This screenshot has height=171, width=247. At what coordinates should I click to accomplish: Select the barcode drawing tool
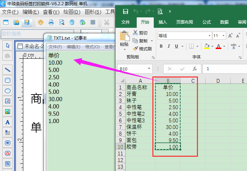coord(7,142)
